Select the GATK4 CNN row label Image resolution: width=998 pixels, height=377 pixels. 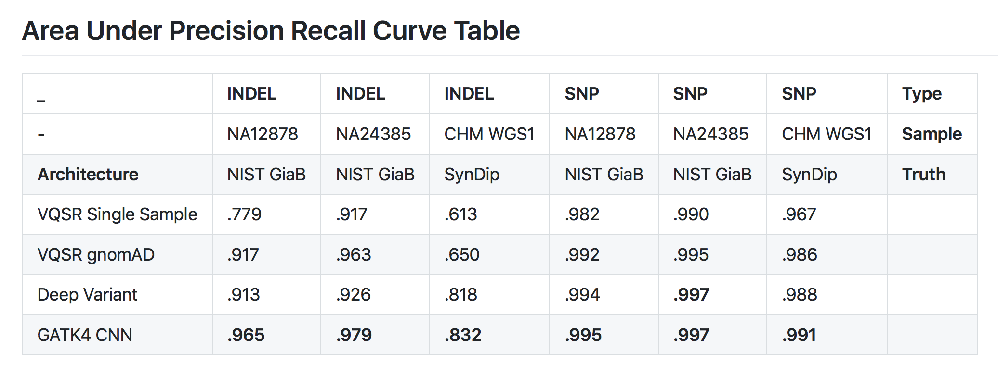click(x=85, y=335)
